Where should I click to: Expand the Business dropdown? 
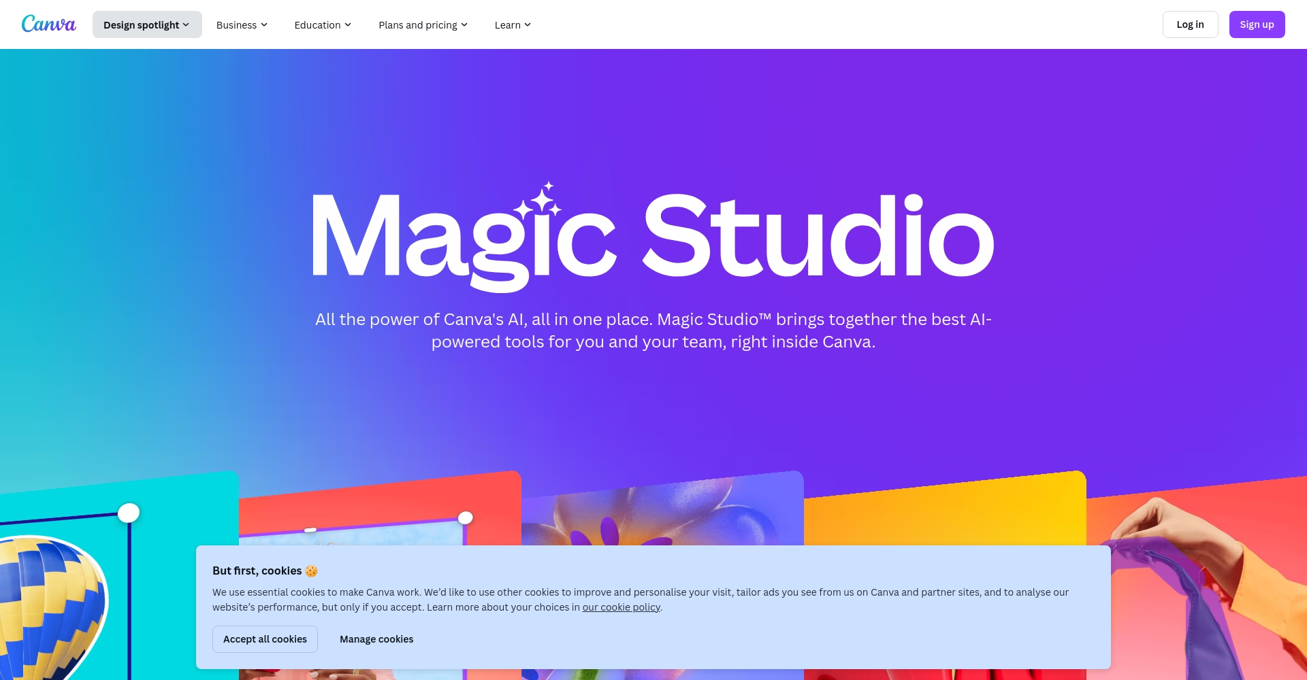(x=242, y=24)
